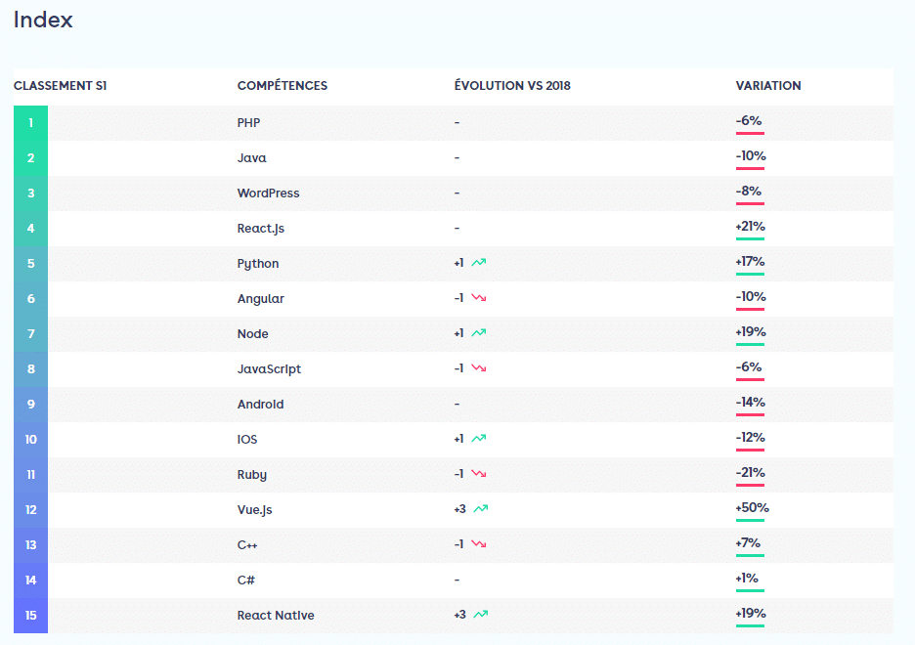Click the React.js skill name
This screenshot has width=915, height=645.
[x=260, y=229]
